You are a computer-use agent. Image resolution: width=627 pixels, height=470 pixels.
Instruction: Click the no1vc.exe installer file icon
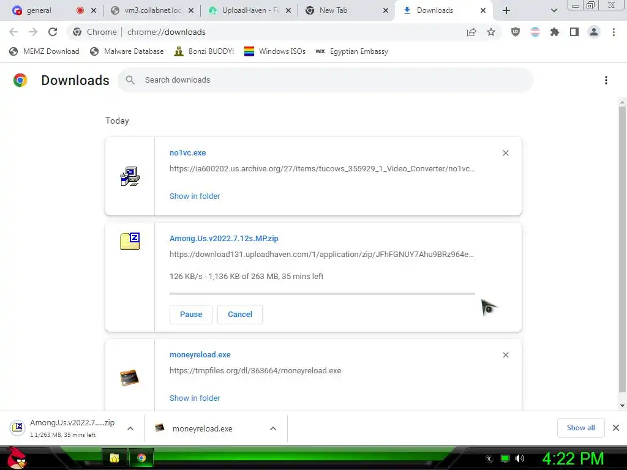[130, 176]
